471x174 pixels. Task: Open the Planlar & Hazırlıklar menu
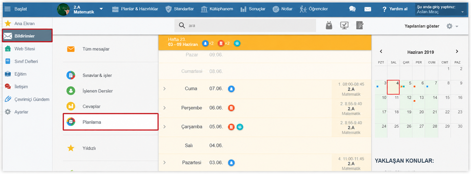(135, 9)
